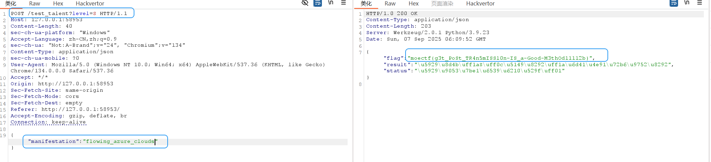This screenshot has width=711, height=162.
Task: Switch to response Hackvertor tab
Action: tap(480, 3)
